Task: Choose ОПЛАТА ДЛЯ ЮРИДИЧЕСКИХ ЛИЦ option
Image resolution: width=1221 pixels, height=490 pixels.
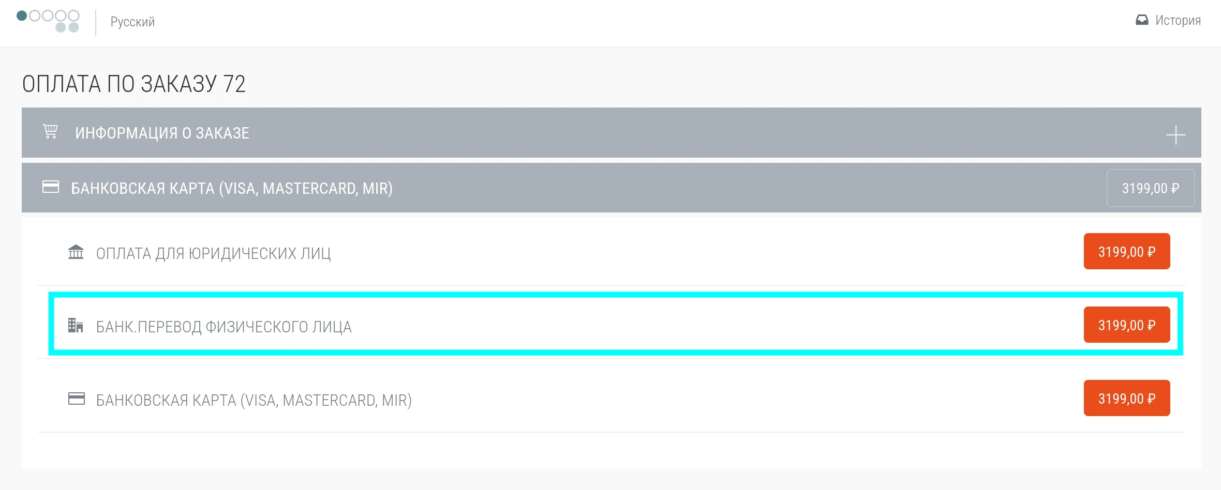Action: 213,253
